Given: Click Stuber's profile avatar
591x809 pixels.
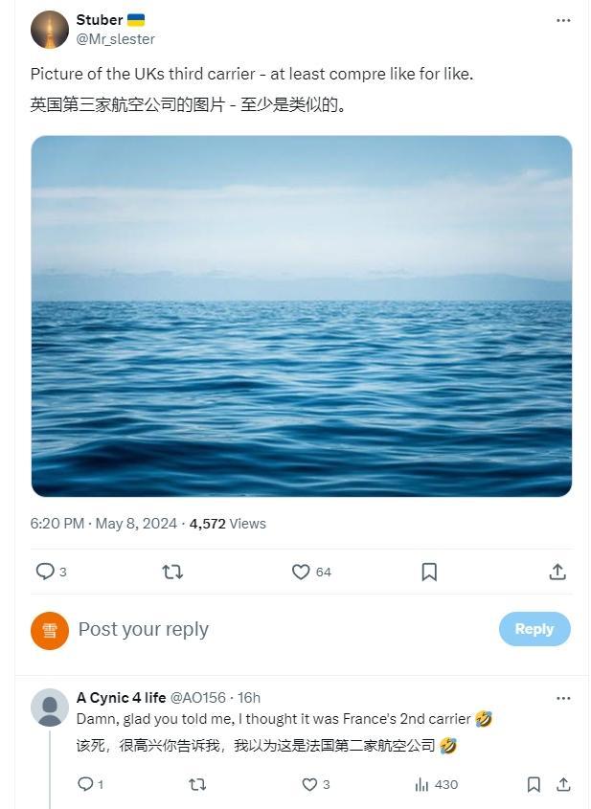Looking at the screenshot, I should [x=49, y=30].
